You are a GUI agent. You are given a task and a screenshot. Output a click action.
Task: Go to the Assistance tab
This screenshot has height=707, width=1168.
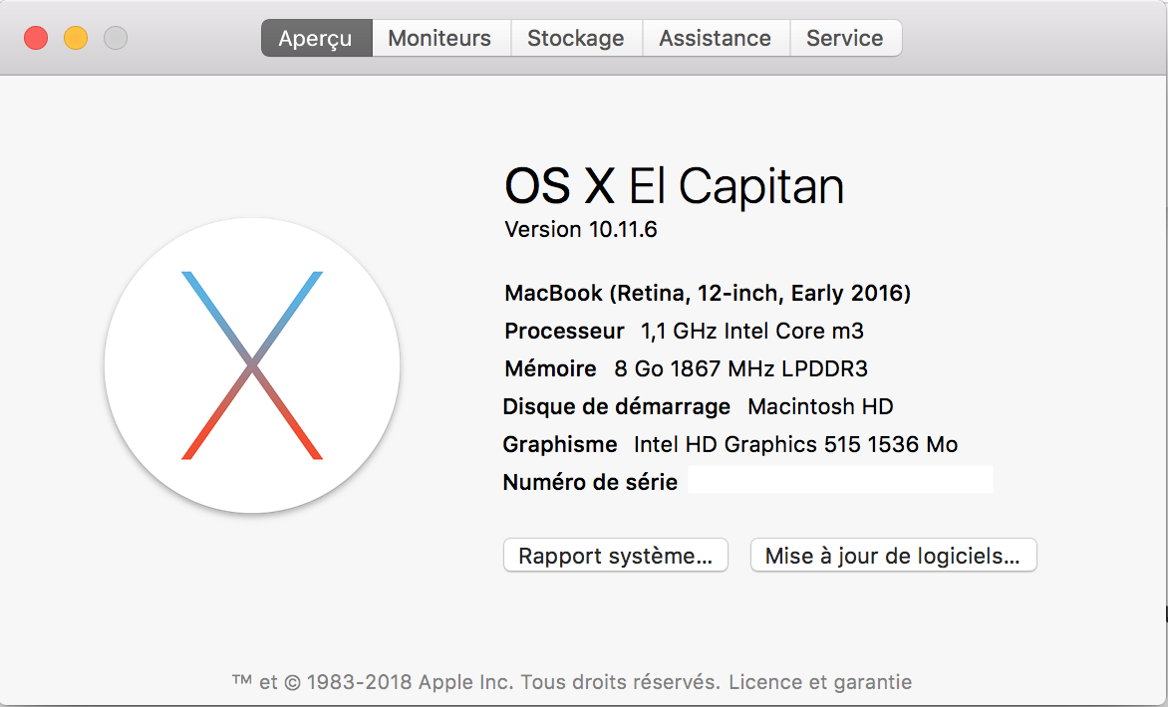coord(715,39)
